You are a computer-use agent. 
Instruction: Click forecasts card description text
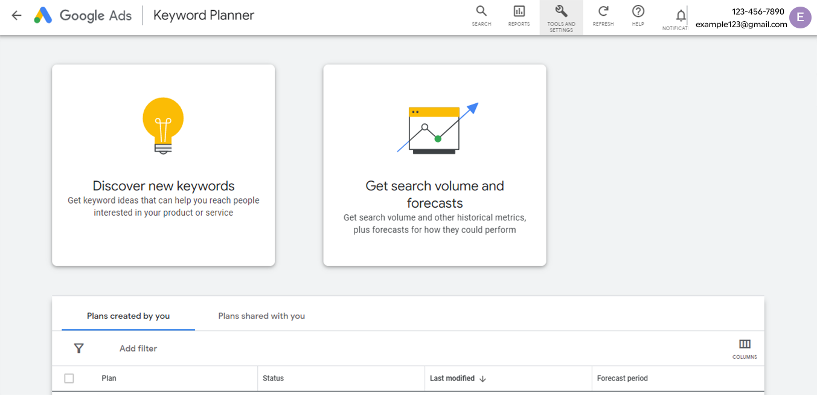[x=435, y=223]
